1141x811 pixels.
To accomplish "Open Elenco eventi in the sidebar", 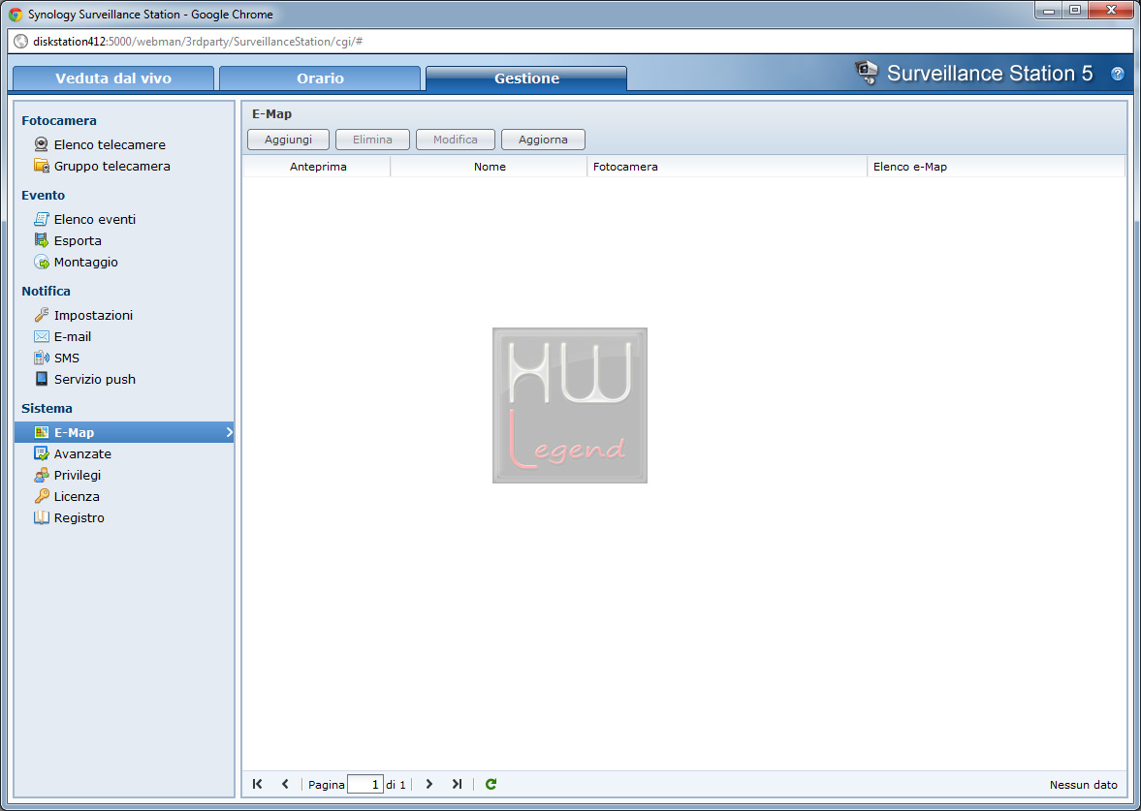I will (95, 219).
